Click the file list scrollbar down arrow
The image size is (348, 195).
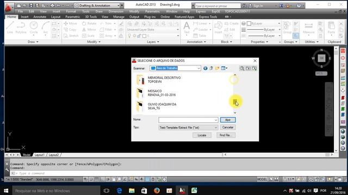click(235, 113)
